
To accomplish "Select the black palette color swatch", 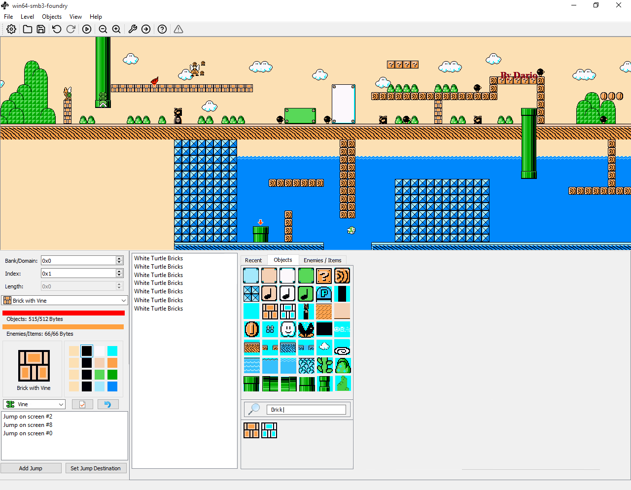I will tap(87, 351).
